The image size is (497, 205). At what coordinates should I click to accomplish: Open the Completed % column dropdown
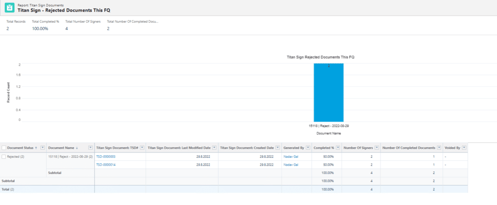click(x=337, y=147)
